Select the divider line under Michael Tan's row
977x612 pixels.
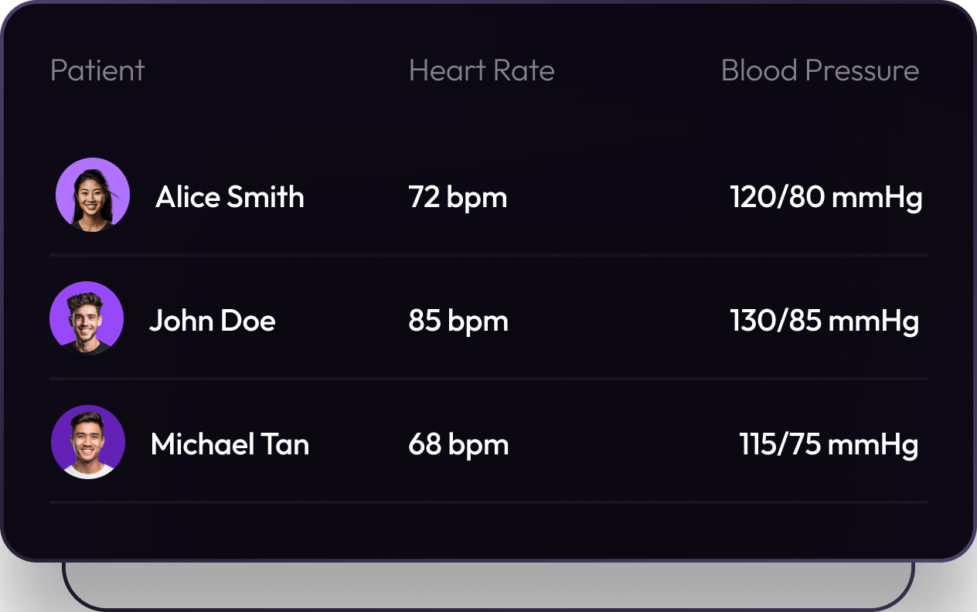click(x=488, y=502)
